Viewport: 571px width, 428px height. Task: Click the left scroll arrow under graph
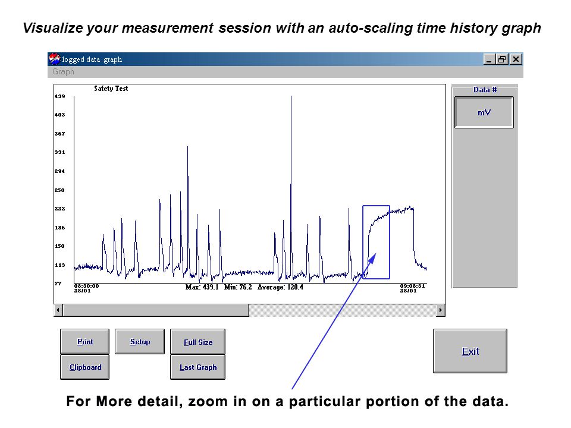click(x=58, y=310)
